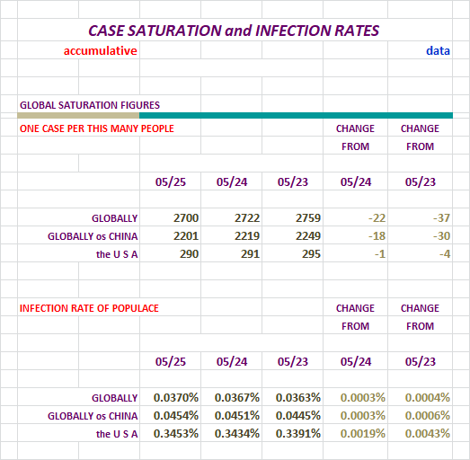
Task: Select the ONE CASE PER THIS MANY PEOPLE heading
Action: [x=96, y=128]
